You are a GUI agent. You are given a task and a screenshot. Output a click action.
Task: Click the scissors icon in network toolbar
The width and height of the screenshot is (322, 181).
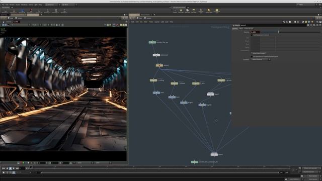(284, 22)
